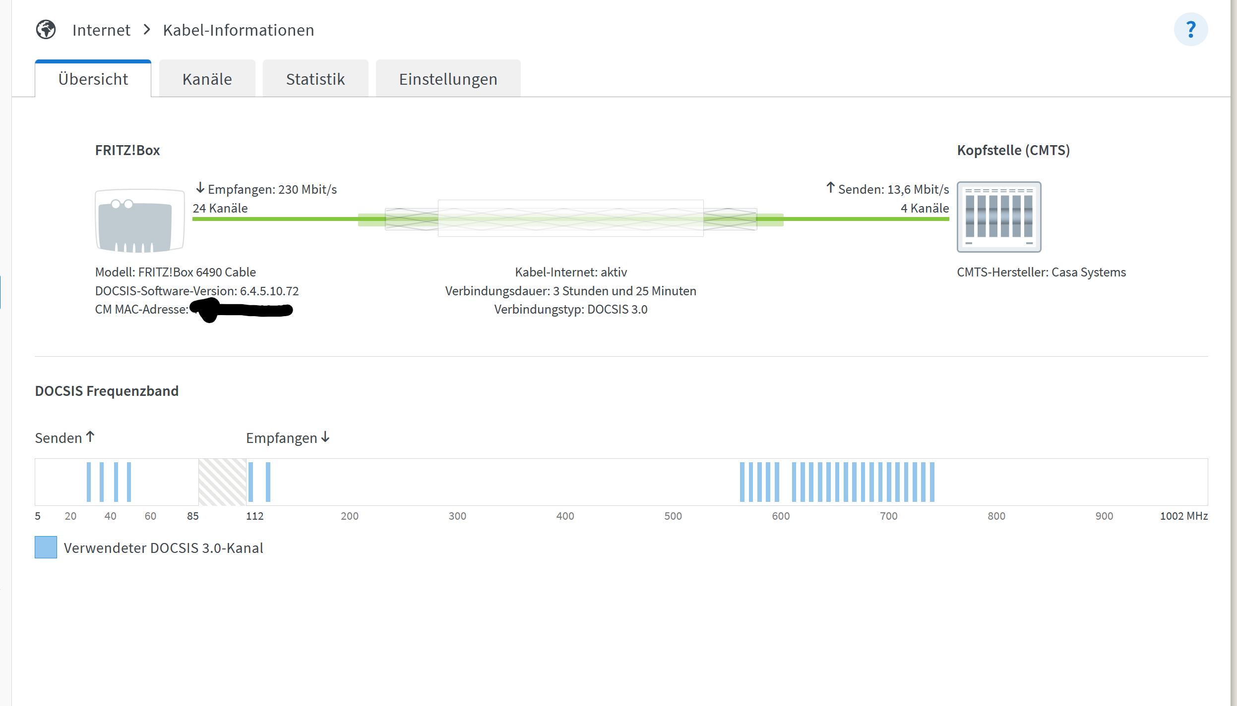Screen dimensions: 1237x706
Task: Click the up arrow next to Senden frequency label
Action: pyautogui.click(x=90, y=436)
